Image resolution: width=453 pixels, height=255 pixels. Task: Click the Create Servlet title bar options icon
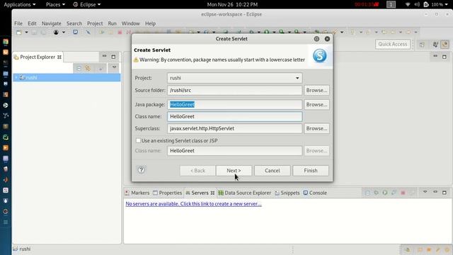click(x=316, y=39)
